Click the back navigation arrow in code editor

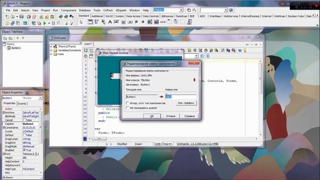click(x=247, y=44)
